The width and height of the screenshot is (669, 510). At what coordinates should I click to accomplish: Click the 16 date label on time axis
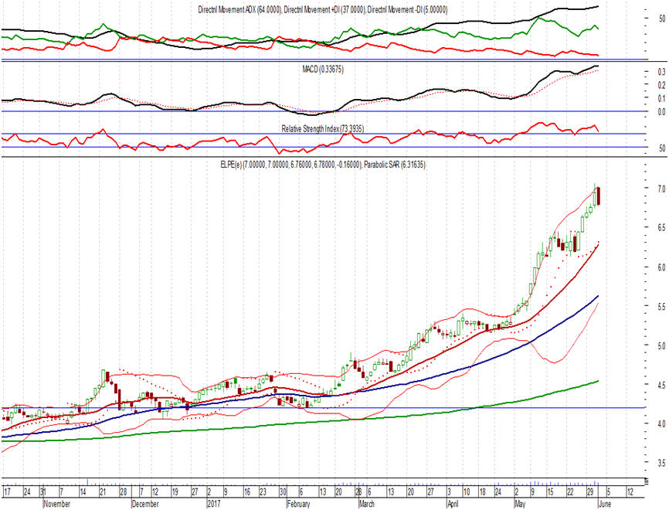(x=247, y=492)
